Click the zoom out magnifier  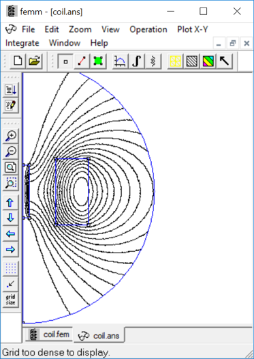point(10,152)
